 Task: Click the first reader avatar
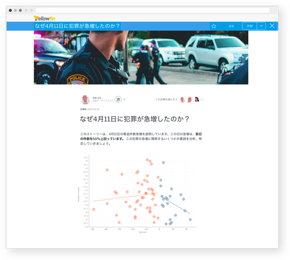coord(183,100)
